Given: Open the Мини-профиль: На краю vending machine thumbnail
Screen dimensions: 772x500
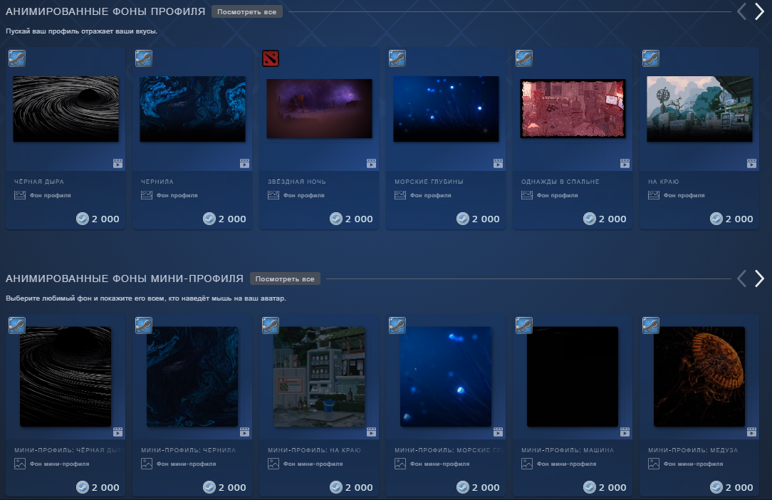Looking at the screenshot, I should [319, 377].
